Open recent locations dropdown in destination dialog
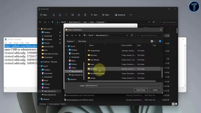Screen dimensions: 201x113 76,35
